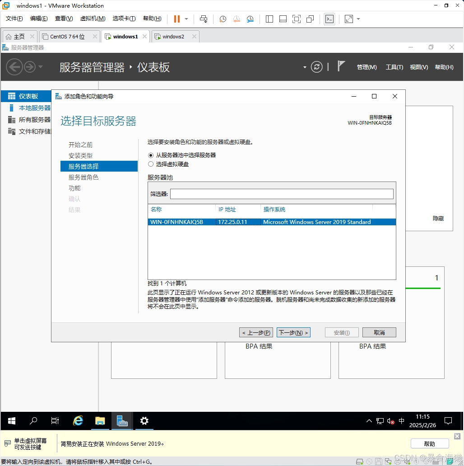Open the 选项卡(T) menu
The image size is (464, 466).
(x=124, y=19)
